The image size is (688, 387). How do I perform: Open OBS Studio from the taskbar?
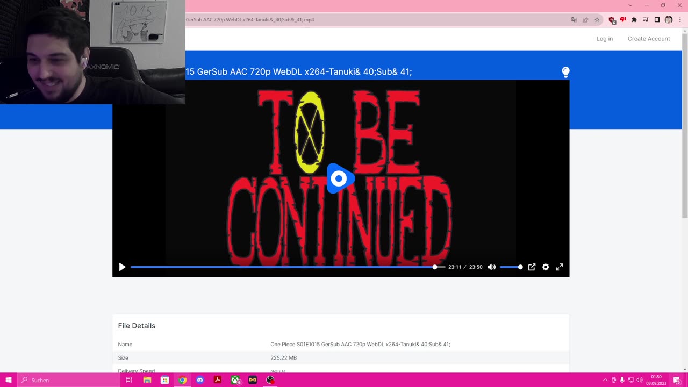click(x=270, y=380)
